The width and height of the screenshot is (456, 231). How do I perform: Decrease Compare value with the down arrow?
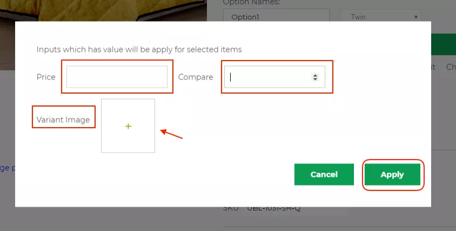click(315, 79)
